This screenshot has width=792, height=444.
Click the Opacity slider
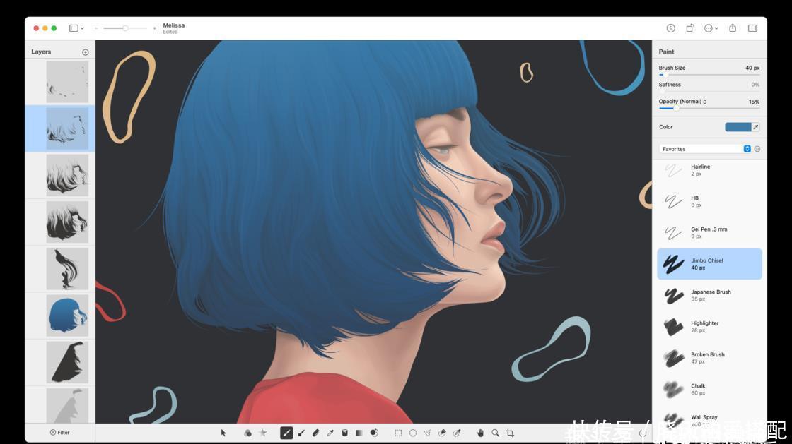pyautogui.click(x=709, y=109)
